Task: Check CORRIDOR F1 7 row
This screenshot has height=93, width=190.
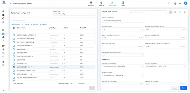Action: pyautogui.click(x=14, y=53)
